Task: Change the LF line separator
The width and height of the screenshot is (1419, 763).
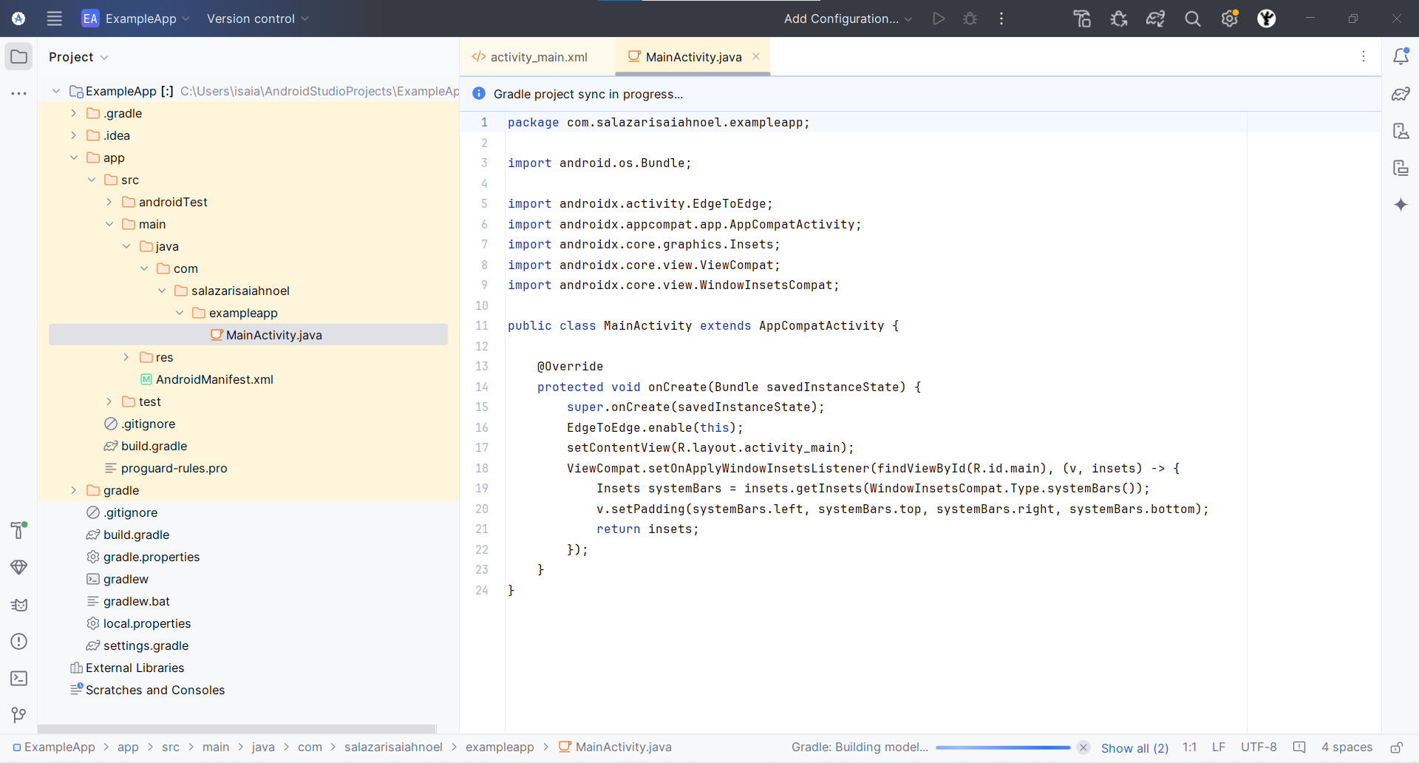Action: 1219,747
